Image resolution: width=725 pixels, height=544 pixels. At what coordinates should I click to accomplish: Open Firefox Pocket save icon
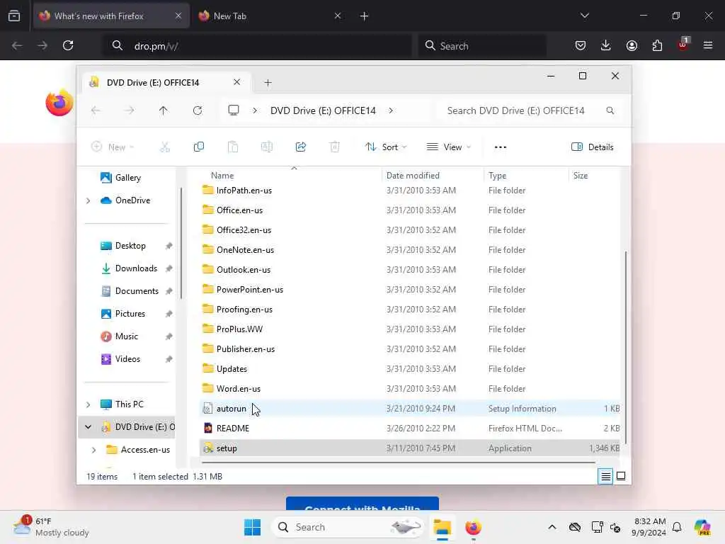tap(581, 45)
